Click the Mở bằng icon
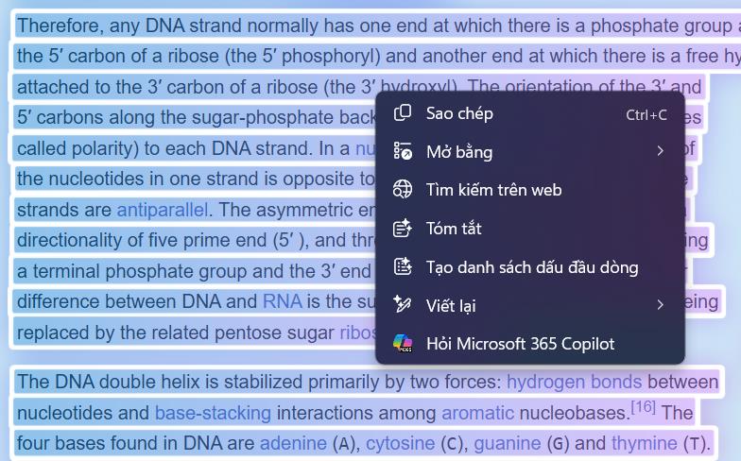This screenshot has width=741, height=461. tap(403, 151)
